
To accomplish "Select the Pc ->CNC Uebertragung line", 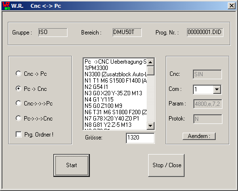I will 115,62.
